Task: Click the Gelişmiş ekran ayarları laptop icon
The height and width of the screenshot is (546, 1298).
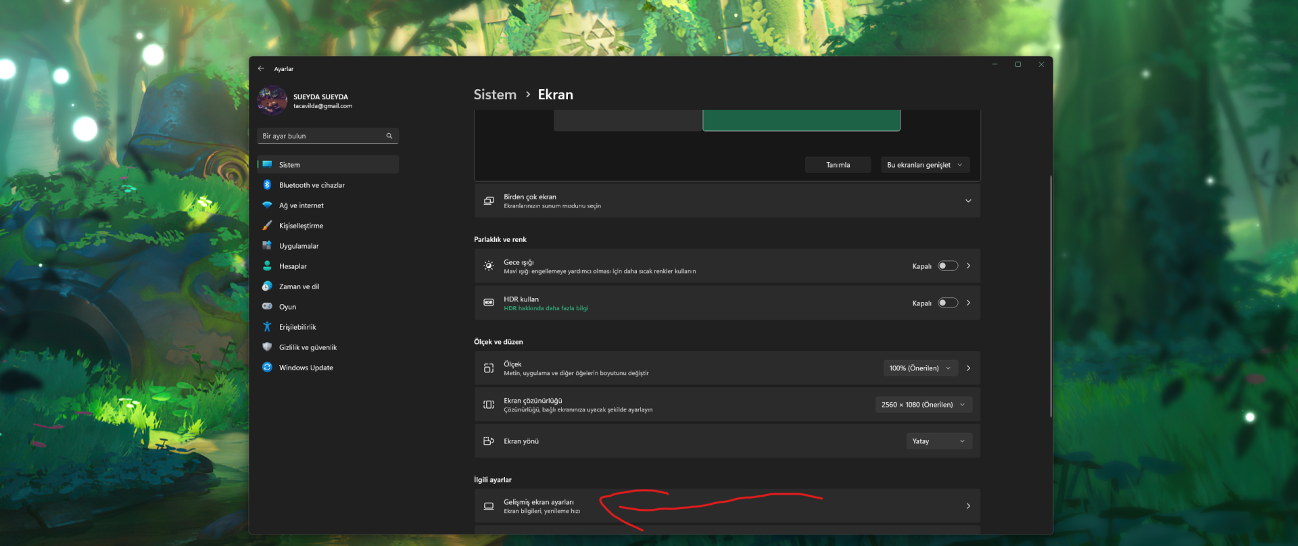Action: point(489,506)
